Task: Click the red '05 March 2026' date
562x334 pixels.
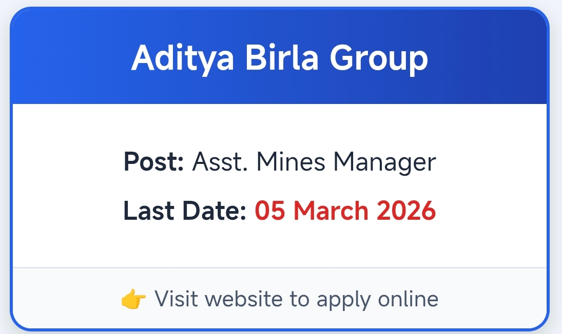Action: (x=345, y=211)
